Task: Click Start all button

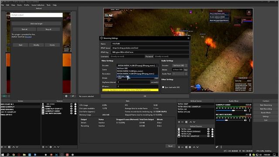Action: click(24, 29)
